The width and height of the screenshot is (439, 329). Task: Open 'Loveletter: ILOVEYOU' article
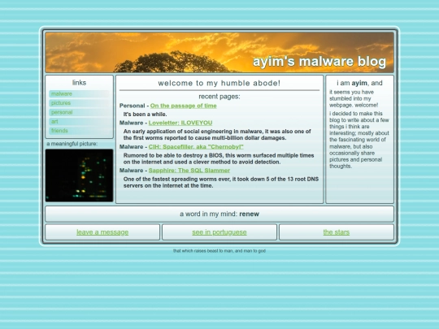[x=180, y=123]
